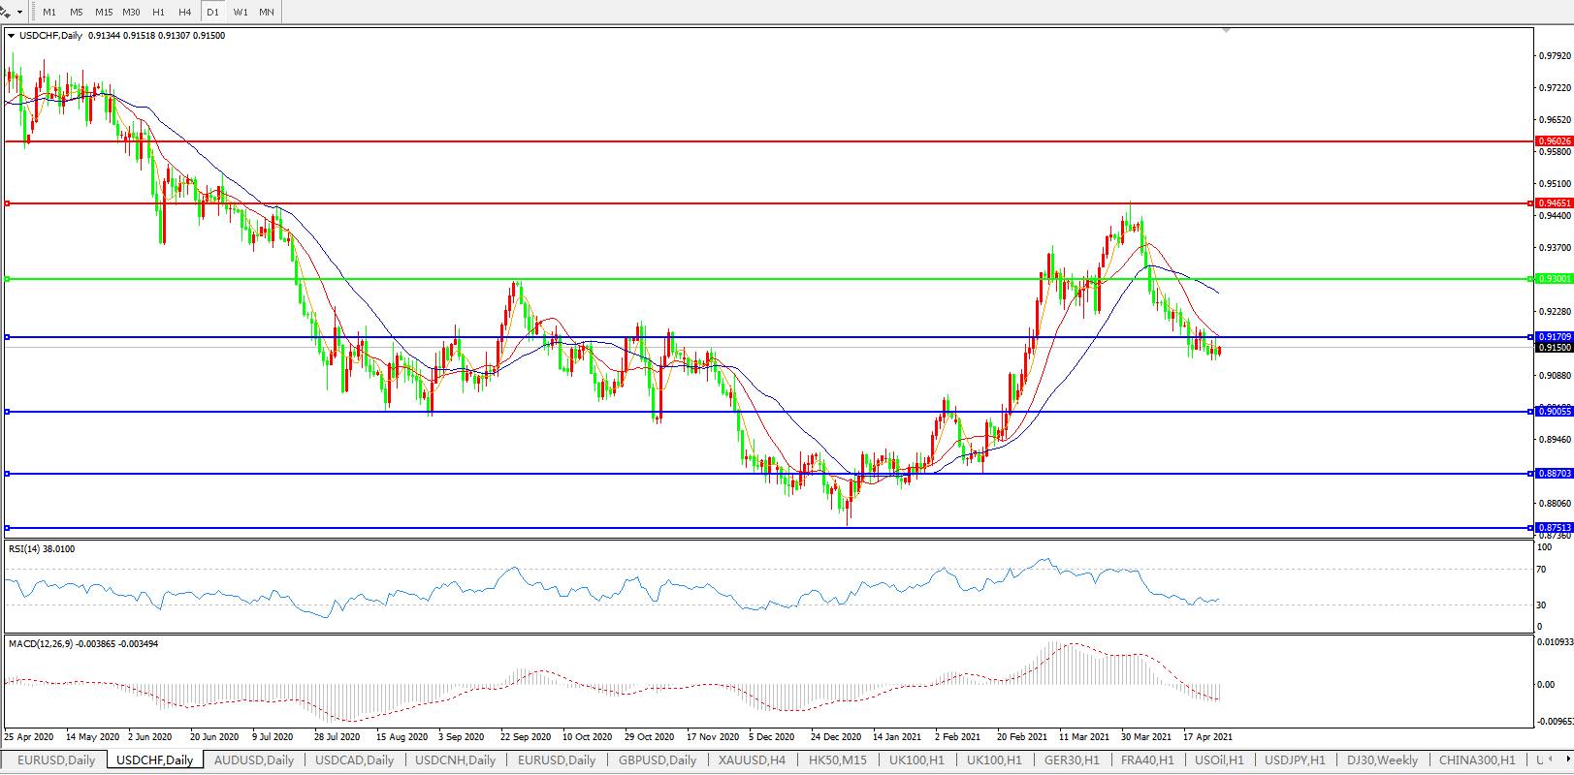Switch chart to M1 timeframe

[49, 13]
